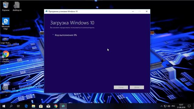Select the desktop.ini file next to Корзина
This screenshot has height=109, width=194.
[x=17, y=6]
